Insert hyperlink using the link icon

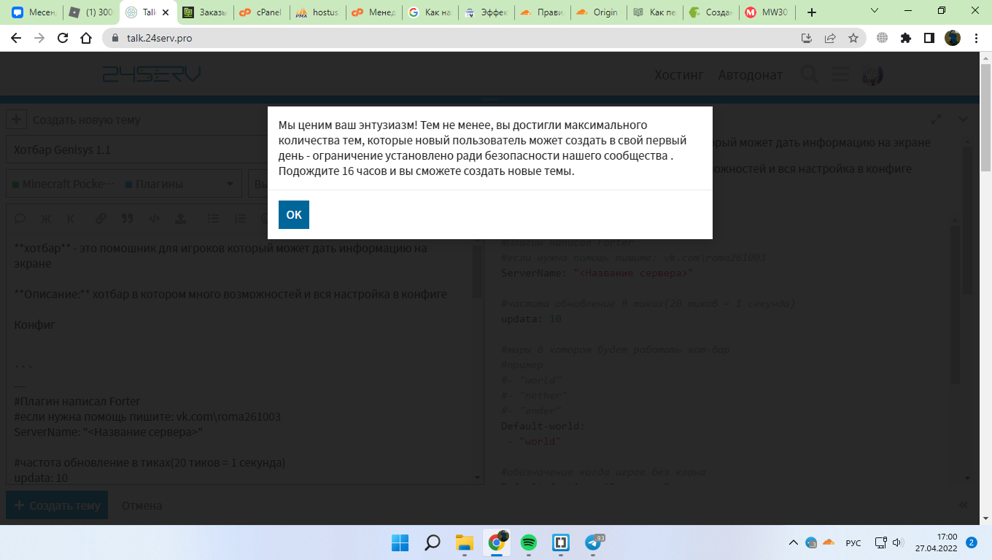(x=101, y=218)
